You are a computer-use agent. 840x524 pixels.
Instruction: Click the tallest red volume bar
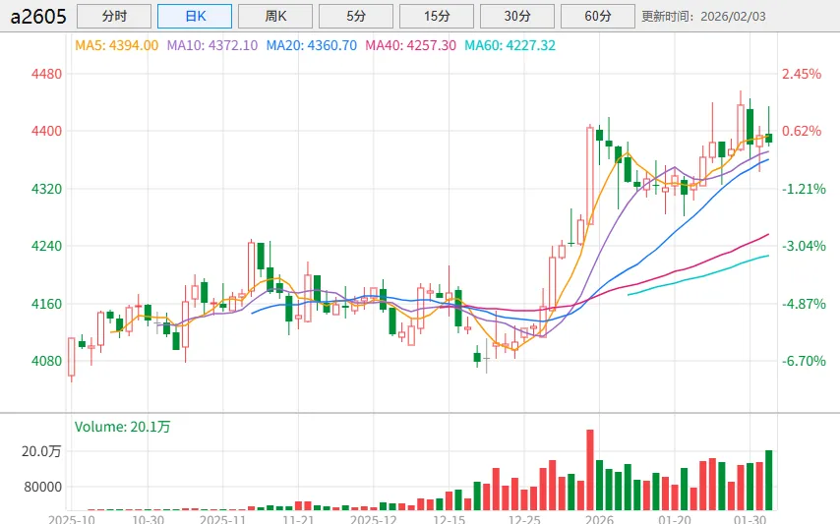click(590, 469)
